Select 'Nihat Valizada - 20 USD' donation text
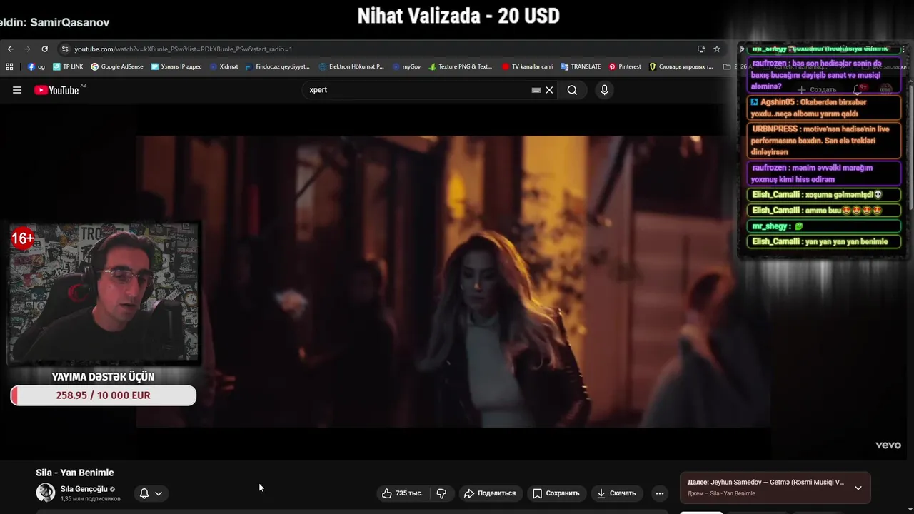Image resolution: width=914 pixels, height=514 pixels. 458,16
